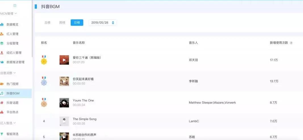303x140 pixels.
Task: Click the 抖音话题 hashtag icon
Action: [2, 103]
